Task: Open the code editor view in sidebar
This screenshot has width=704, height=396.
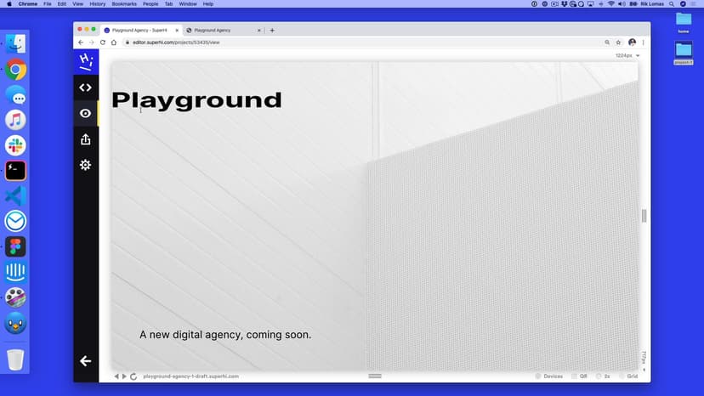Action: [x=85, y=87]
